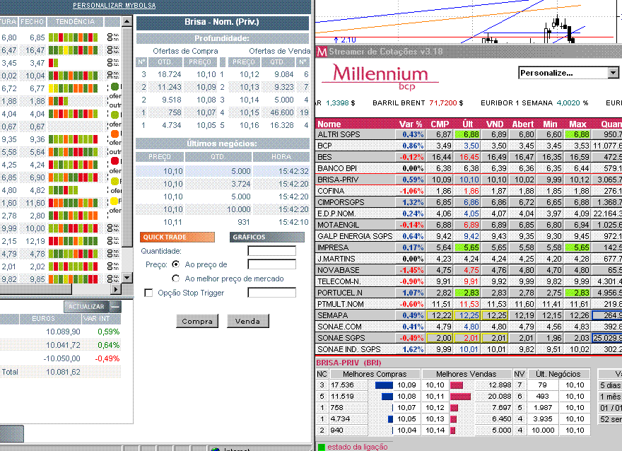Select the J.MARTINS row in streamer
622x451 pixels.
[469, 259]
